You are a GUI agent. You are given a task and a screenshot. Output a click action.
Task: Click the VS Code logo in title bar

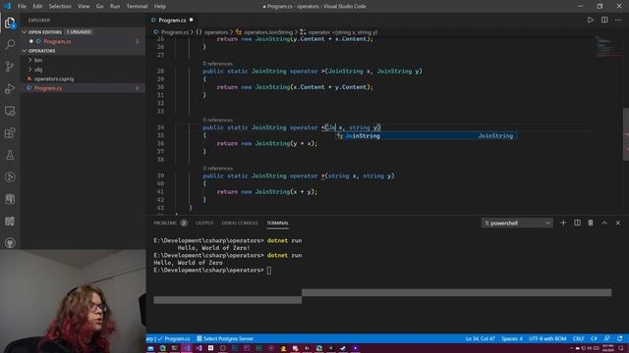pyautogui.click(x=7, y=6)
